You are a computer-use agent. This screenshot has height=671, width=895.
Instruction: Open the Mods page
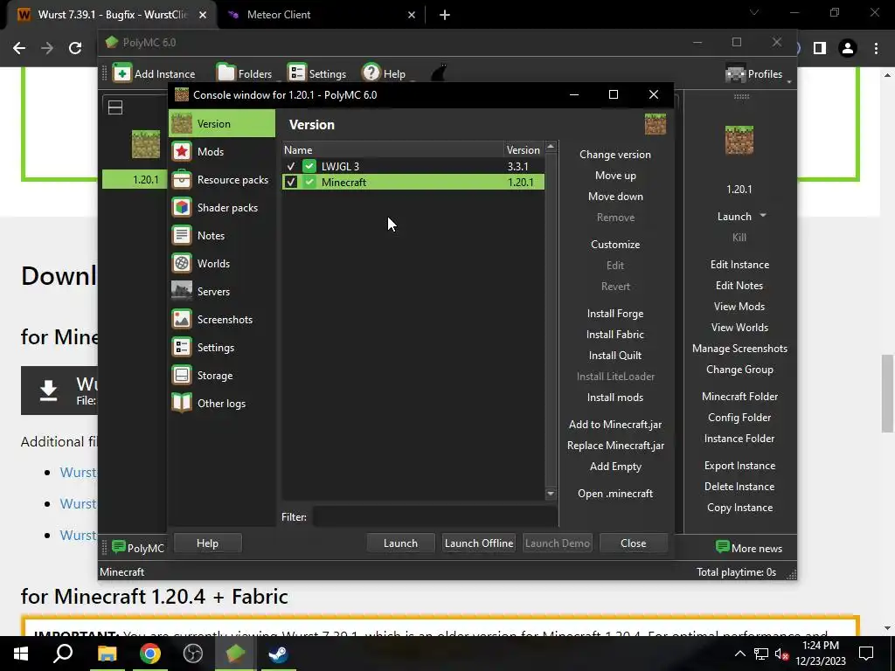click(222, 152)
